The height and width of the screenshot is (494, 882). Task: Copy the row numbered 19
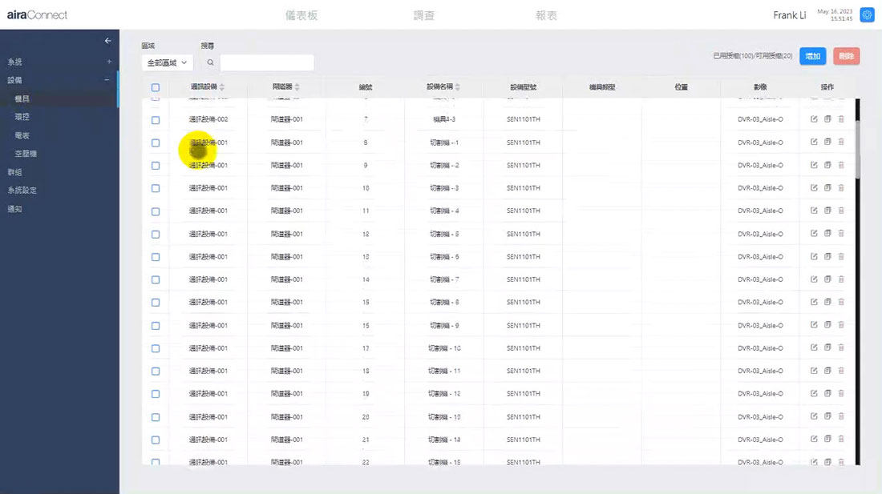pyautogui.click(x=827, y=393)
